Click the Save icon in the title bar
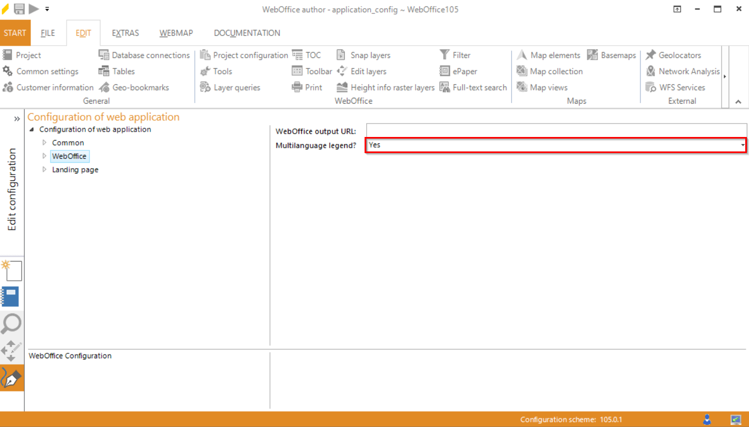 [x=19, y=9]
